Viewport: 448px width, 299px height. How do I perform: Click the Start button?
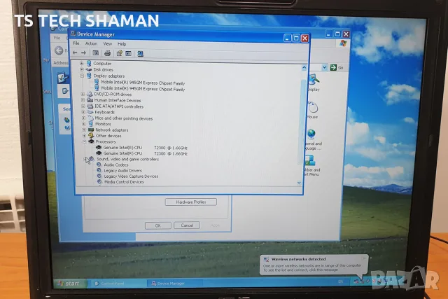click(x=69, y=284)
